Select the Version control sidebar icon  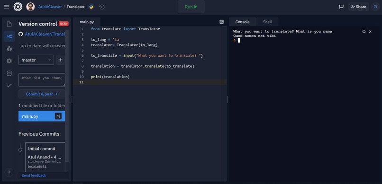[x=9, y=36]
